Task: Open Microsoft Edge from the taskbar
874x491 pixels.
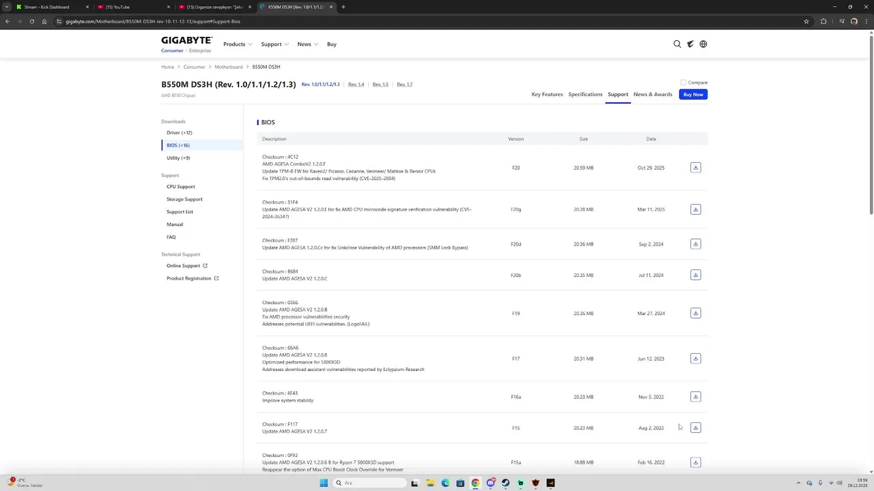Action: pos(445,483)
